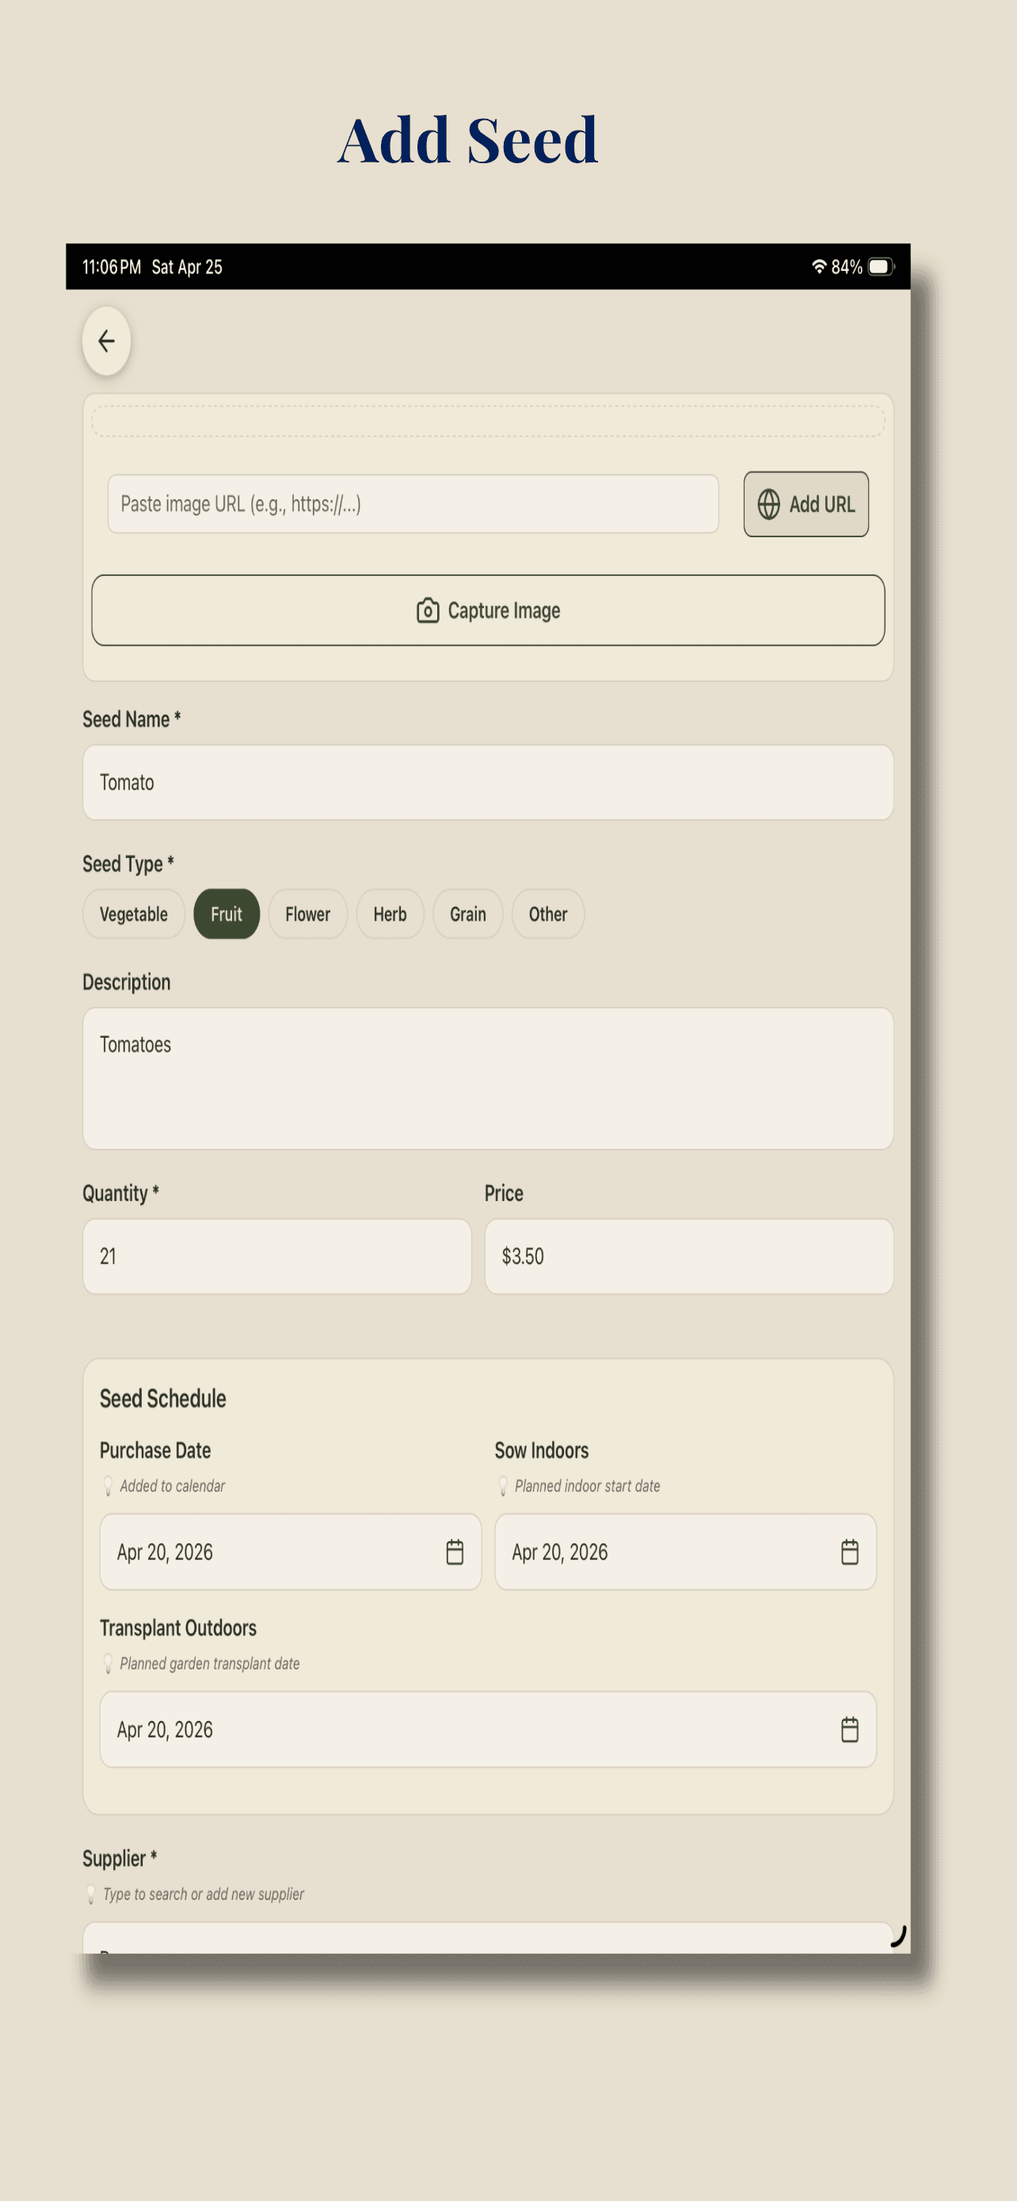Screen dimensions: 1017x2201
Task: Open calendar icon for Sow Indoors
Action: [849, 1551]
